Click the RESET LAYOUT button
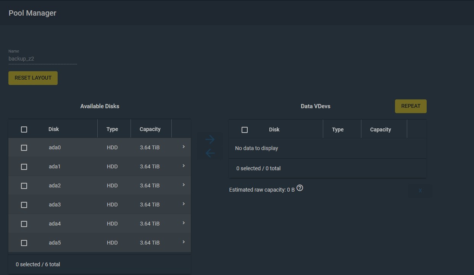This screenshot has width=474, height=275. click(33, 78)
